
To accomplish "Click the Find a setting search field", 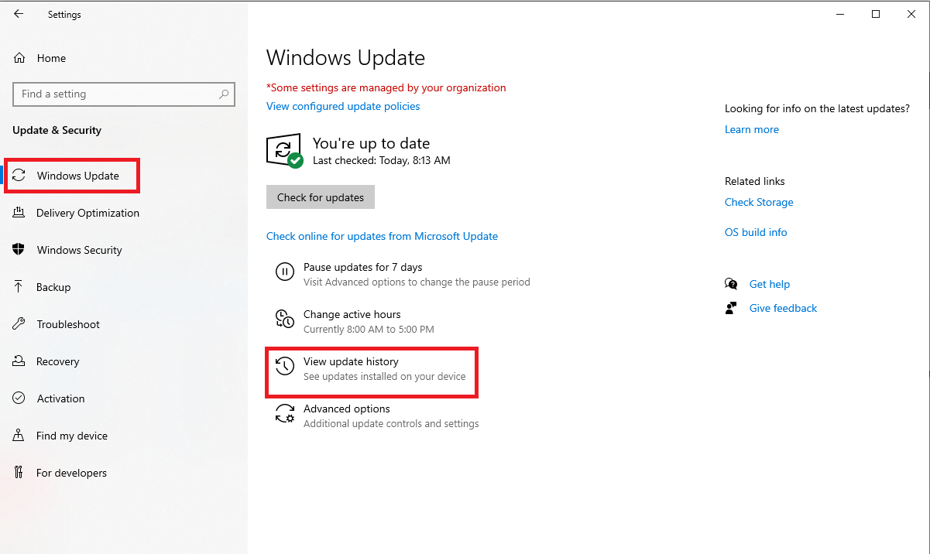I will [124, 94].
